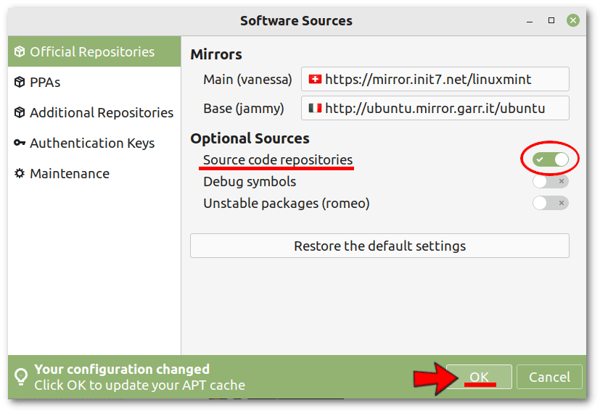The height and width of the screenshot is (413, 600).
Task: Click the Swiss flag mirror icon
Action: tap(315, 79)
